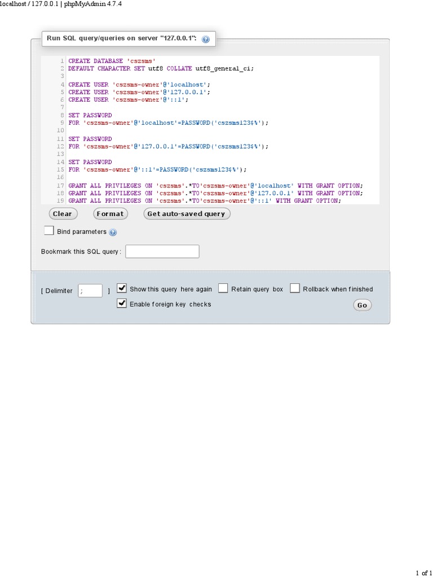Click the line 9 PASSWORD statement for localhost
Screen dimensions: 433x578
coord(168,122)
